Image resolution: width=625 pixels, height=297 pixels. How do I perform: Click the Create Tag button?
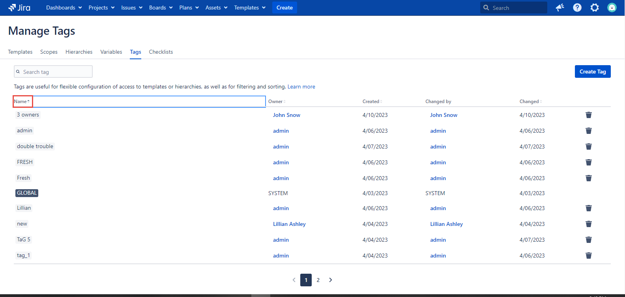click(x=593, y=71)
